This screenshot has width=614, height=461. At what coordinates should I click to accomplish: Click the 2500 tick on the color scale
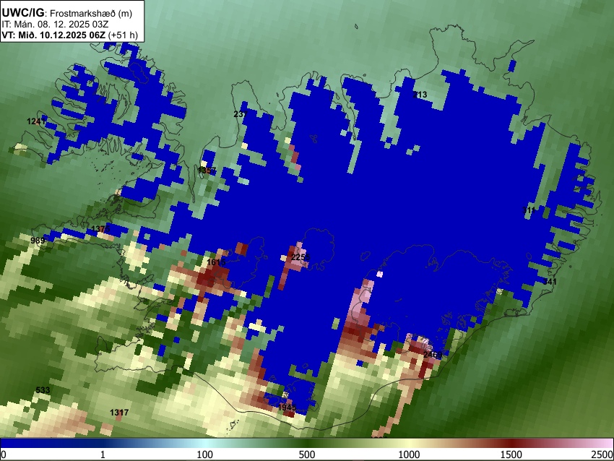[602, 454]
